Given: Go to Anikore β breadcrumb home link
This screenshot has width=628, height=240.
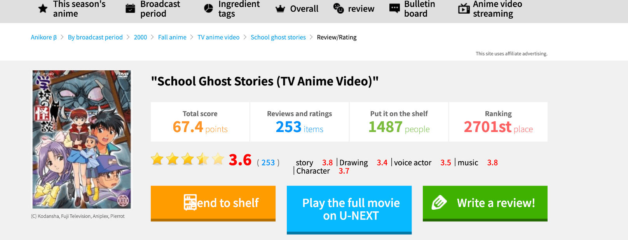Looking at the screenshot, I should (44, 37).
